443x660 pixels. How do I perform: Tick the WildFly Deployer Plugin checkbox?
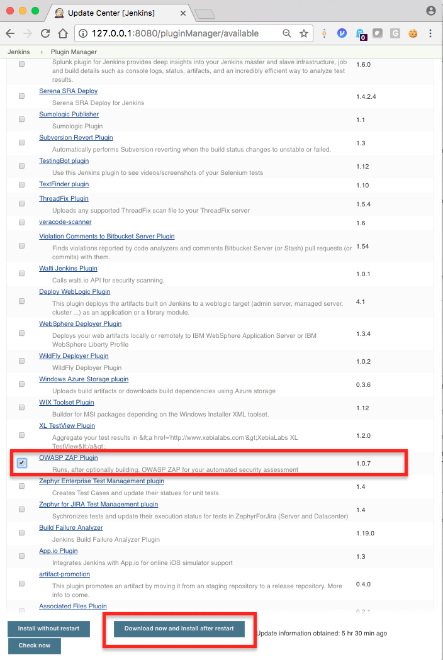pyautogui.click(x=21, y=361)
